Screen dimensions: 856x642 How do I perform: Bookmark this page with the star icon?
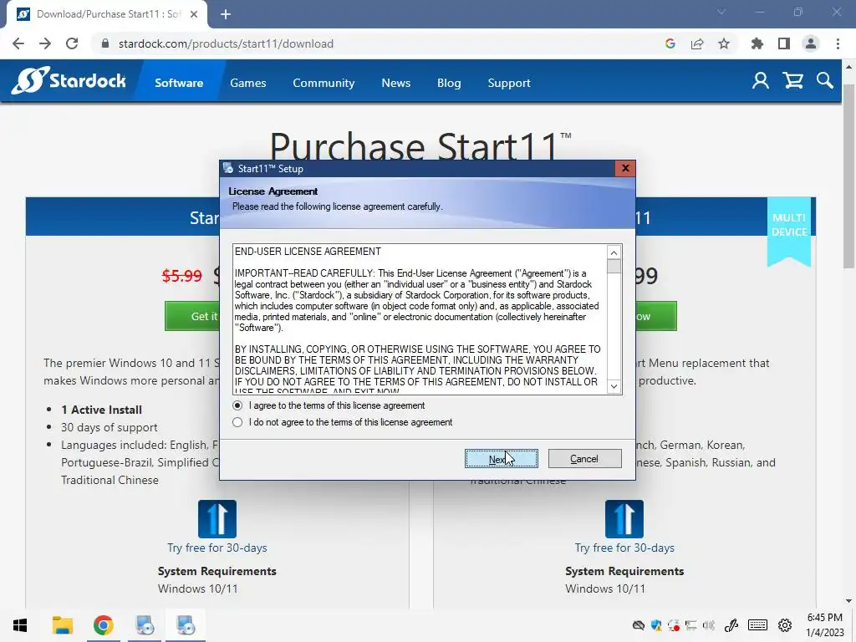click(724, 43)
